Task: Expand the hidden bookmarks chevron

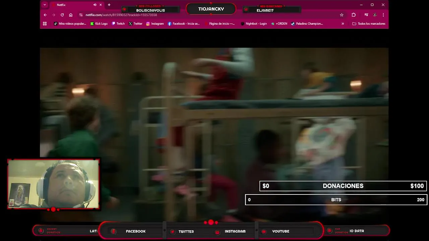Action: (343, 24)
